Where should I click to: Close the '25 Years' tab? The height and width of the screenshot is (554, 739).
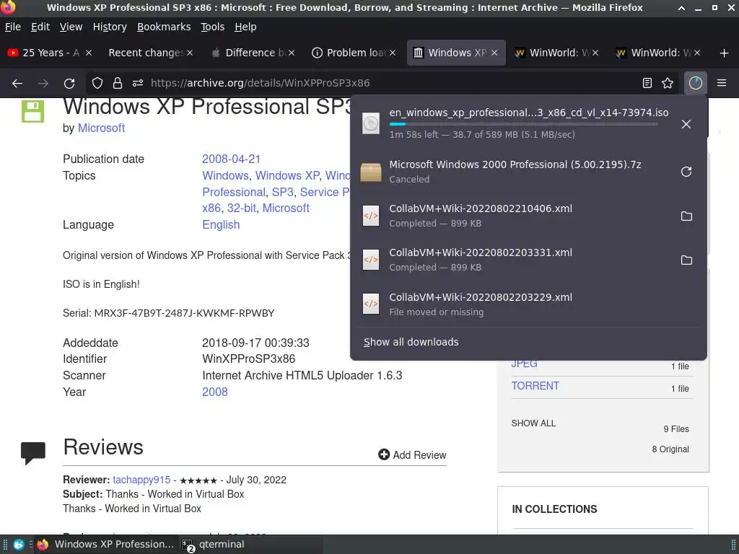click(89, 53)
